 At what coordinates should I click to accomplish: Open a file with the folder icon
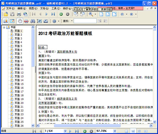[x=6, y=14]
